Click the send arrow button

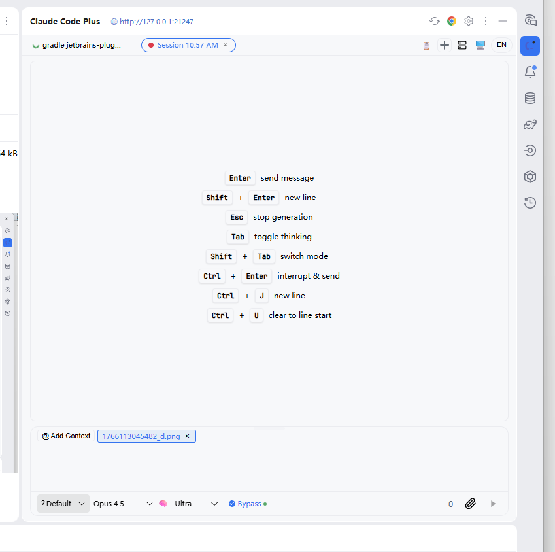point(493,504)
